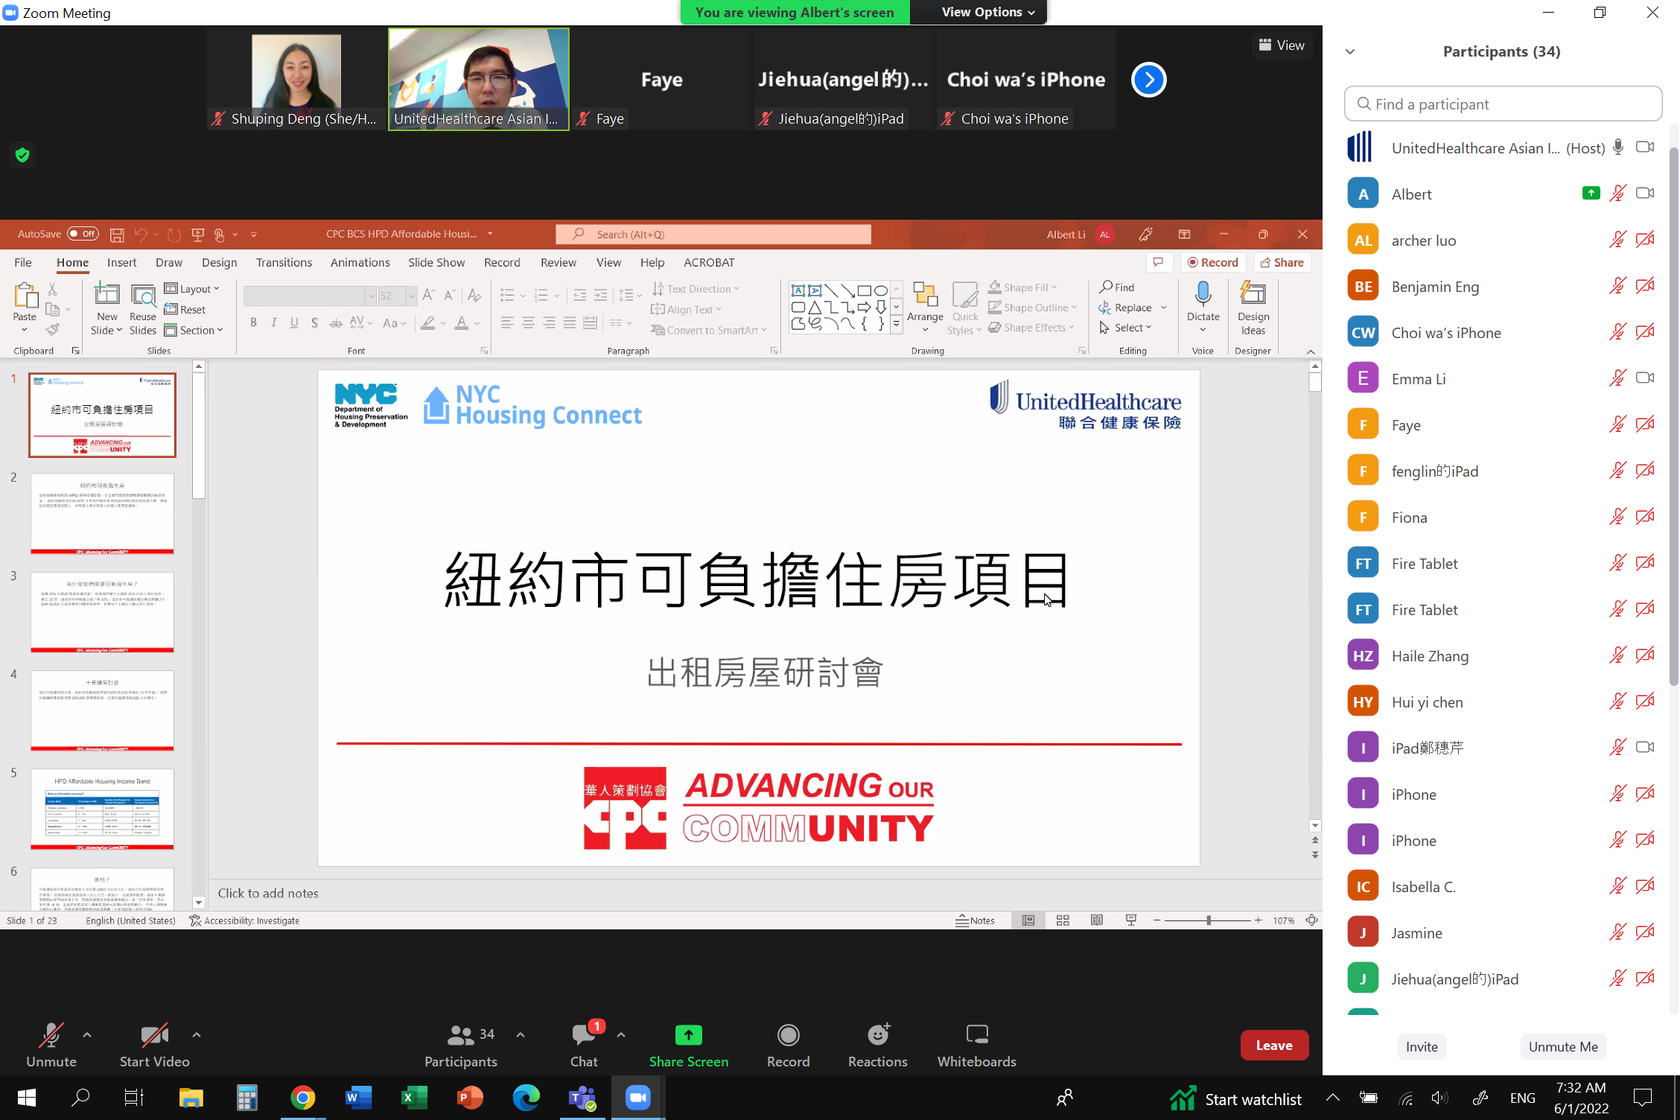Image resolution: width=1680 pixels, height=1120 pixels.
Task: Expand View Options dropdown at top
Action: (x=987, y=12)
